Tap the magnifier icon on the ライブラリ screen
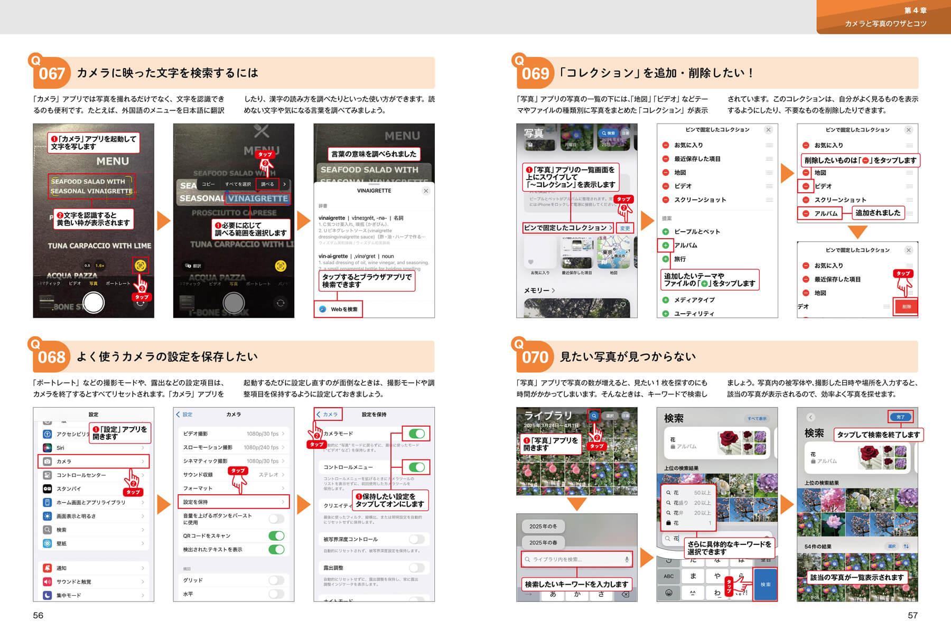 click(x=594, y=416)
